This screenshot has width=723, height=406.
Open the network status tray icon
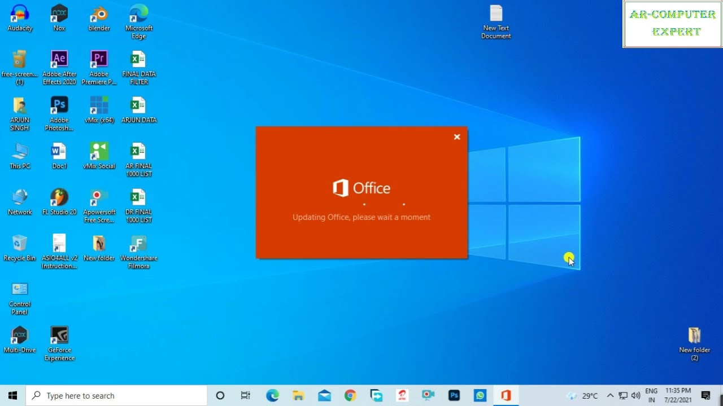pyautogui.click(x=623, y=395)
